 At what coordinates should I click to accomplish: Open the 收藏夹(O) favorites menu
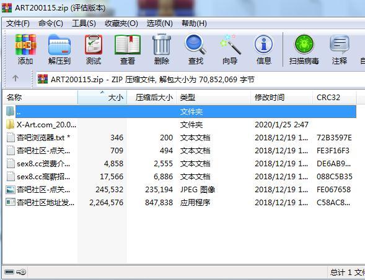(x=121, y=23)
